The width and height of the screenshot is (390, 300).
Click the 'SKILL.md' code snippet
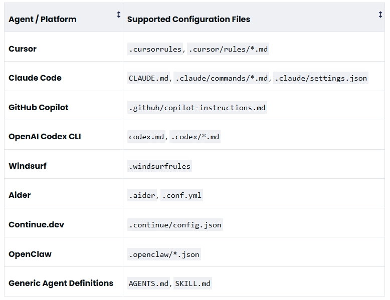coord(193,283)
